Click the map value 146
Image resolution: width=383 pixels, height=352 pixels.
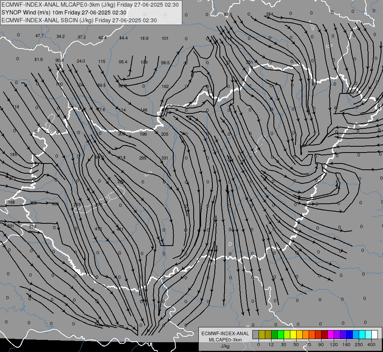[x=144, y=110]
